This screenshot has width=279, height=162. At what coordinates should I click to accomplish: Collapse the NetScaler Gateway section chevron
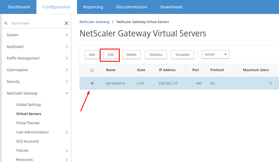point(67,93)
